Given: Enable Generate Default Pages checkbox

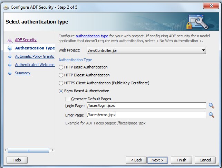Looking at the screenshot, I should tap(68, 99).
